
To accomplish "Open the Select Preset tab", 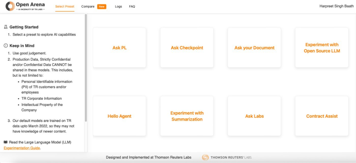I will click(65, 7).
